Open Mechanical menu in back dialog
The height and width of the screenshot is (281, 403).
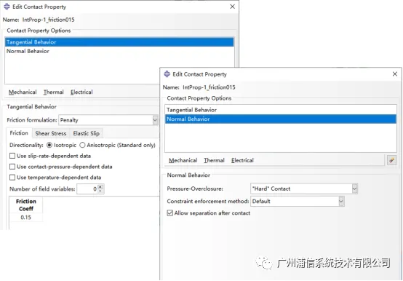[23, 92]
